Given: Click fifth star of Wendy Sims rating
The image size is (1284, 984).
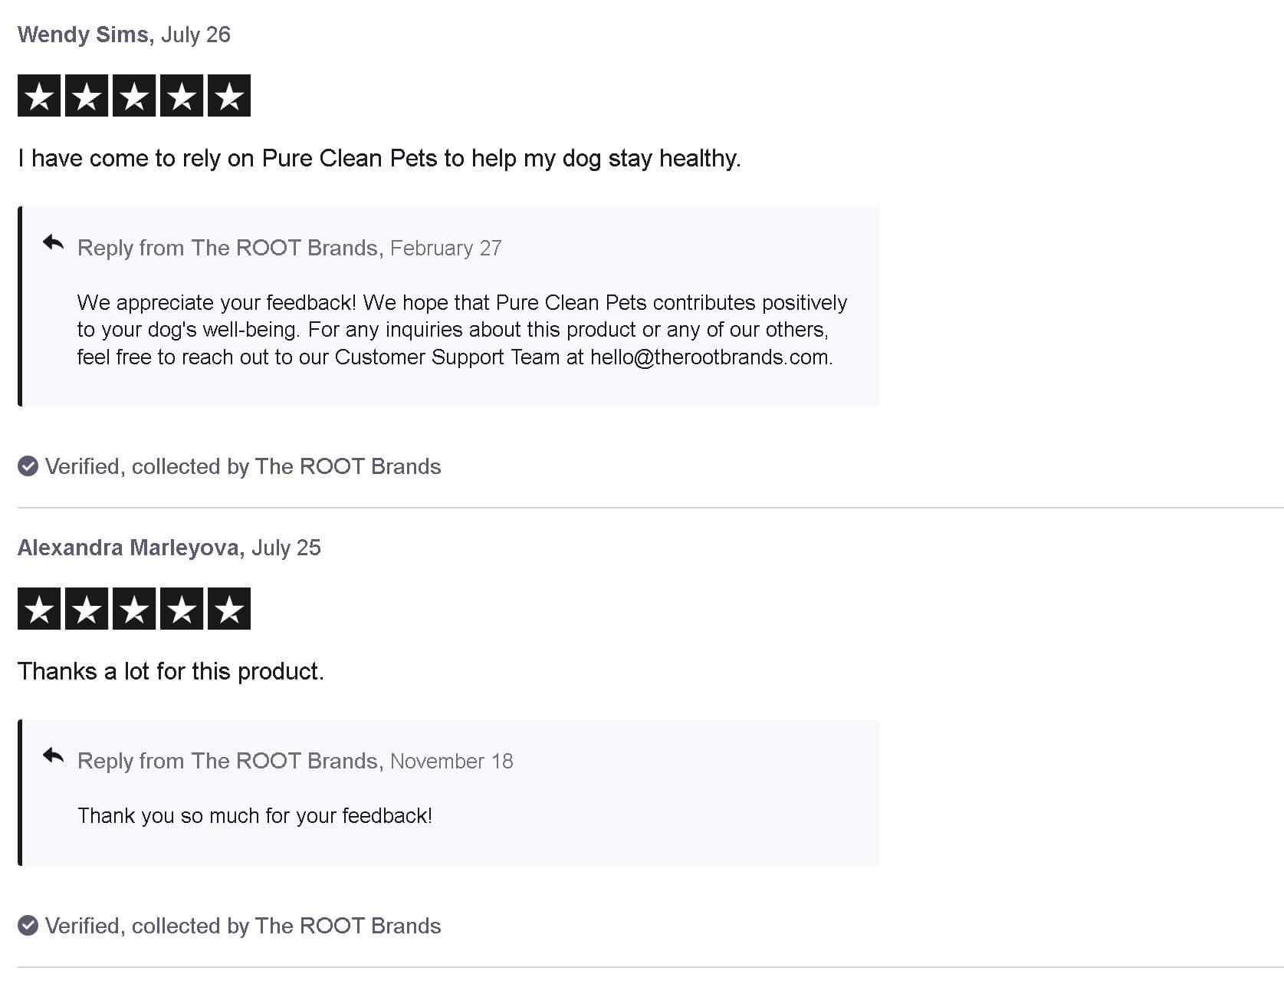Looking at the screenshot, I should tap(229, 96).
